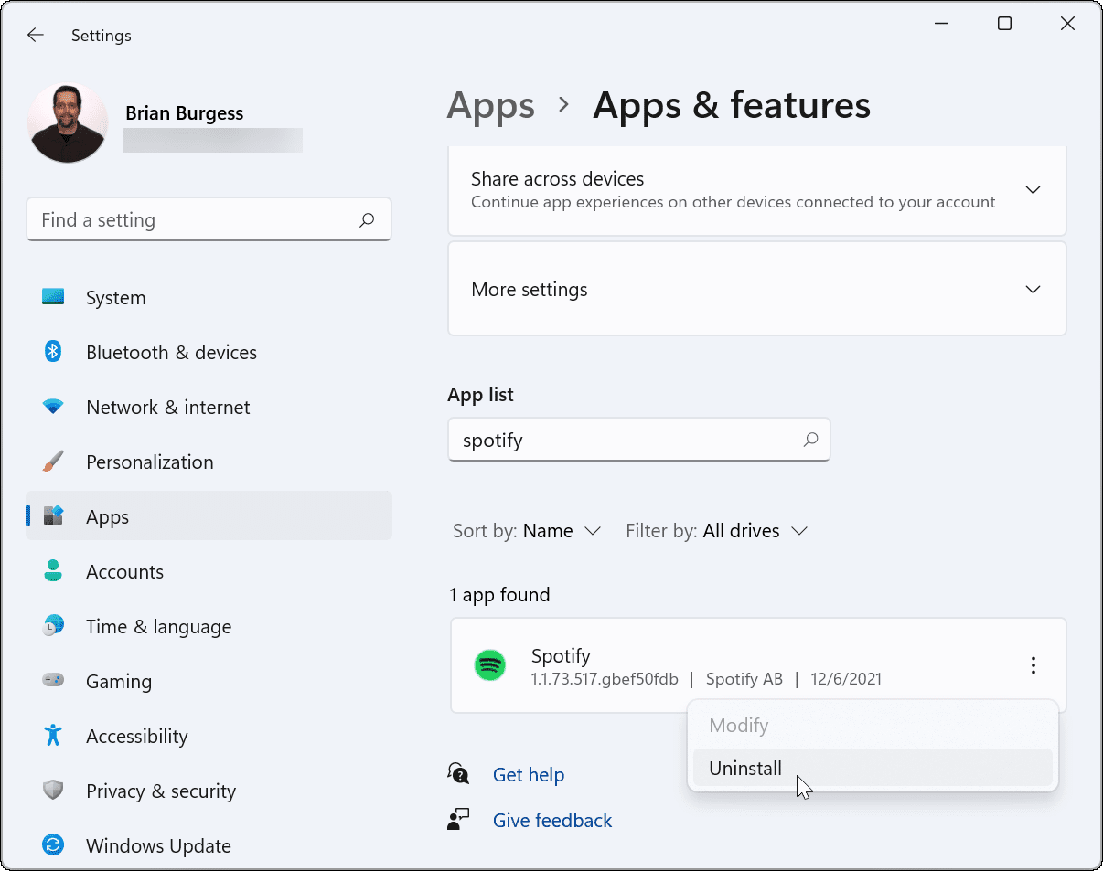Click the Settings back arrow
The width and height of the screenshot is (1103, 871).
(x=35, y=36)
